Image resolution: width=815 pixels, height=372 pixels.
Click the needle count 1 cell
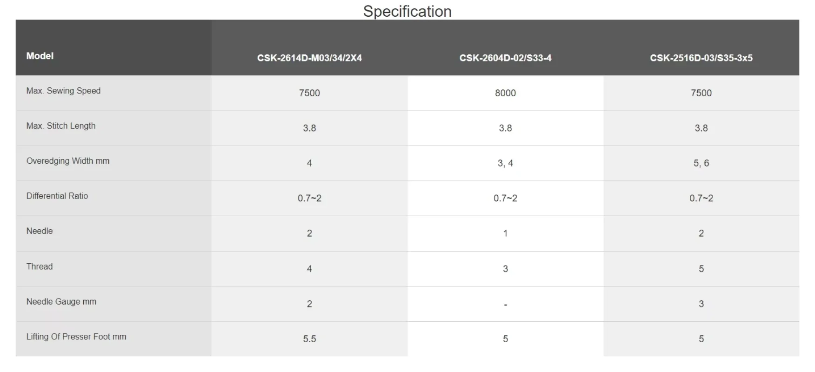pos(505,233)
